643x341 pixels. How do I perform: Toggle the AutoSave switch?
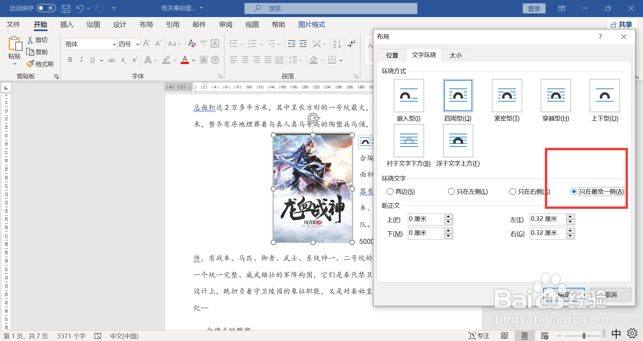pyautogui.click(x=46, y=8)
